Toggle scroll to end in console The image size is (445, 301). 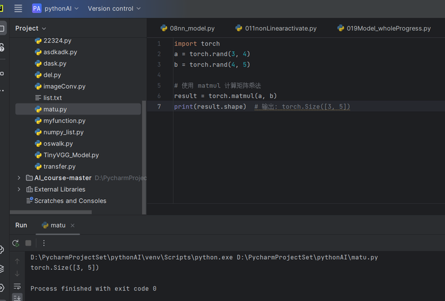tap(17, 297)
